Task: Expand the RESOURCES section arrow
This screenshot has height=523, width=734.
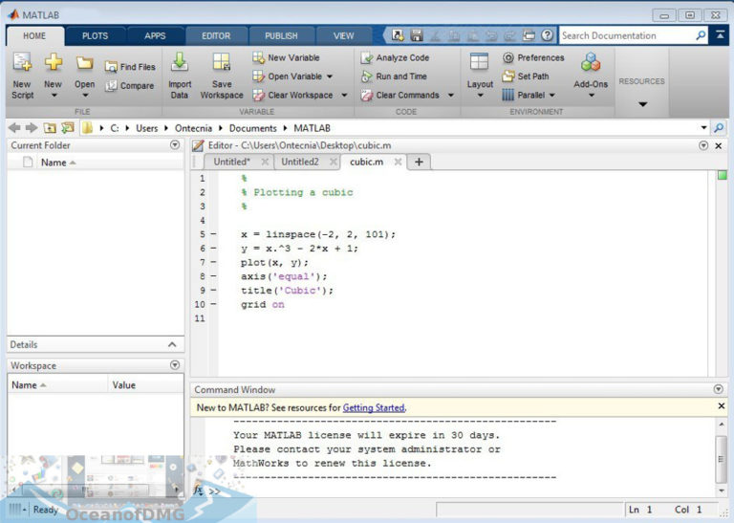Action: click(x=642, y=104)
